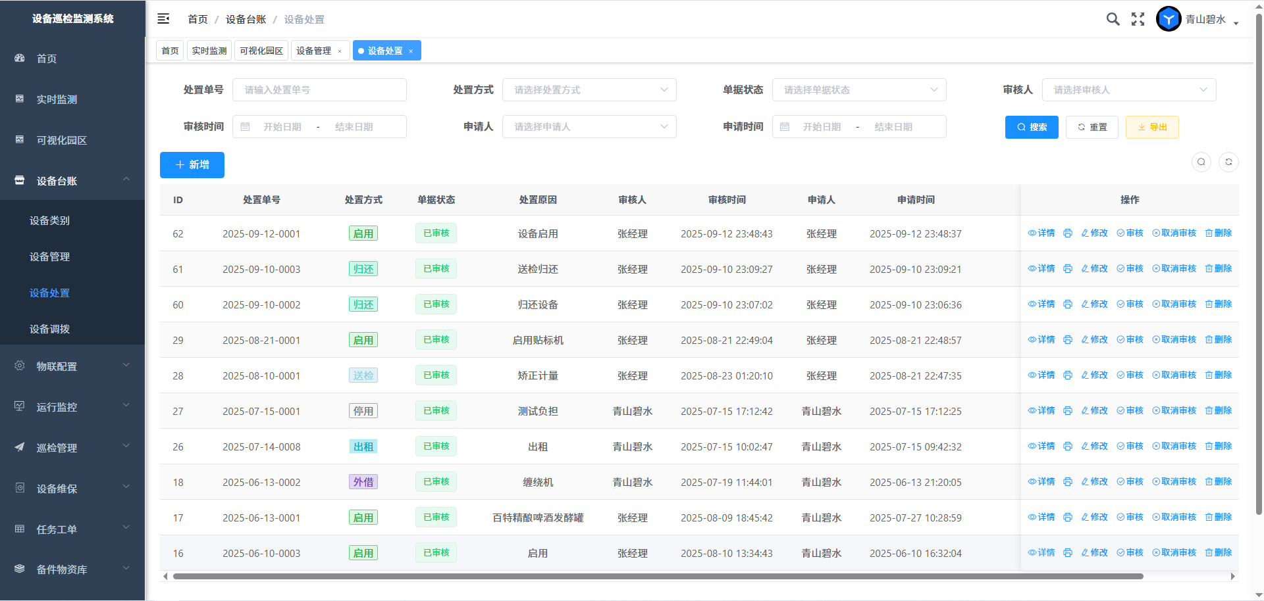Open 设备调拨 in the sidebar

pyautogui.click(x=50, y=329)
